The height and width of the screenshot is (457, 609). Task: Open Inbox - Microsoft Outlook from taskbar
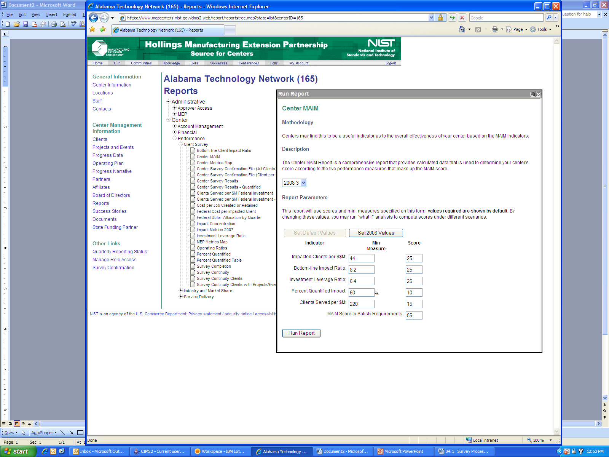pyautogui.click(x=99, y=451)
